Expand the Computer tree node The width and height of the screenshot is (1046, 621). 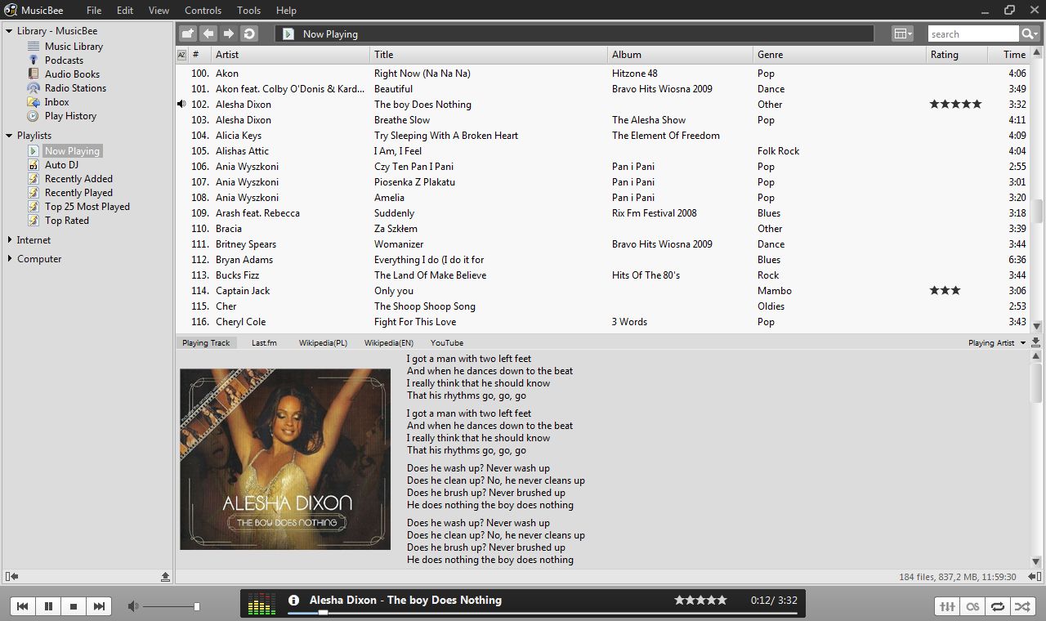pyautogui.click(x=9, y=259)
